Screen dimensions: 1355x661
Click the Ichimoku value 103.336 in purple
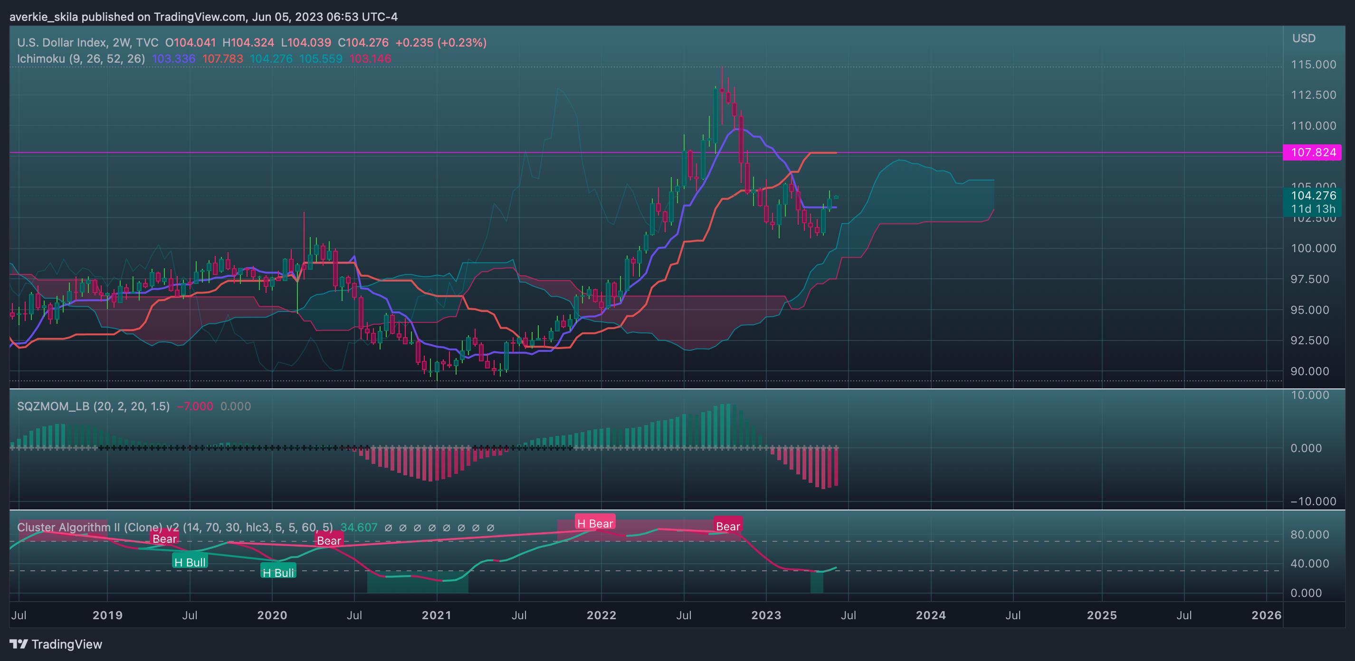173,58
